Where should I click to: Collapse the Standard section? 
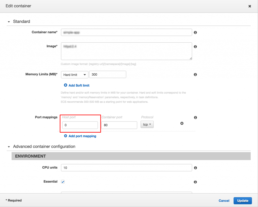pos(9,22)
